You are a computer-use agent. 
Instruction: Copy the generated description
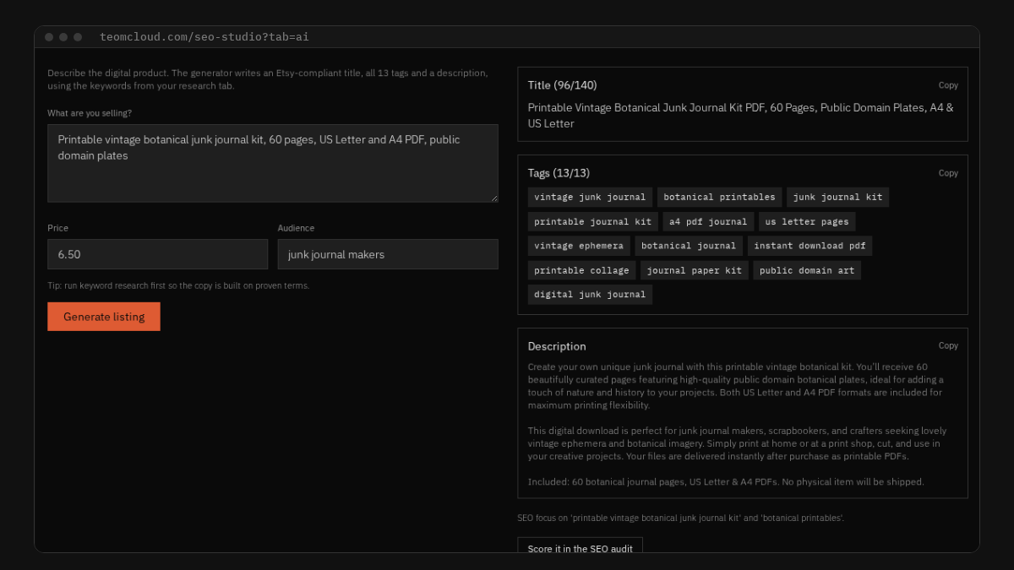[x=948, y=345]
